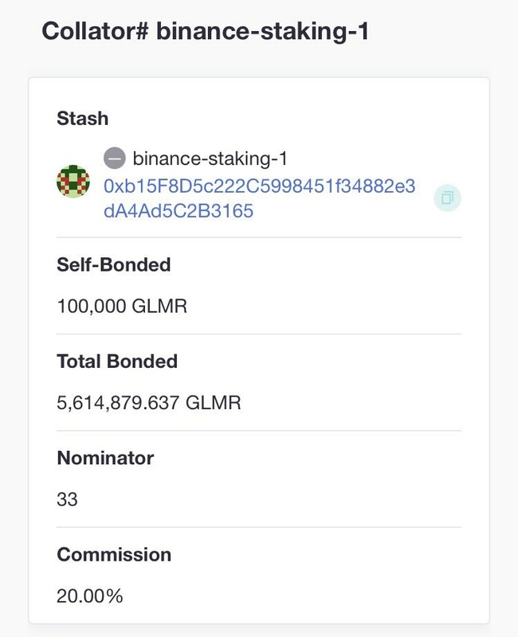Click the dA4Ad5C2B3165 address line
This screenshot has height=637, width=518.
tap(179, 212)
